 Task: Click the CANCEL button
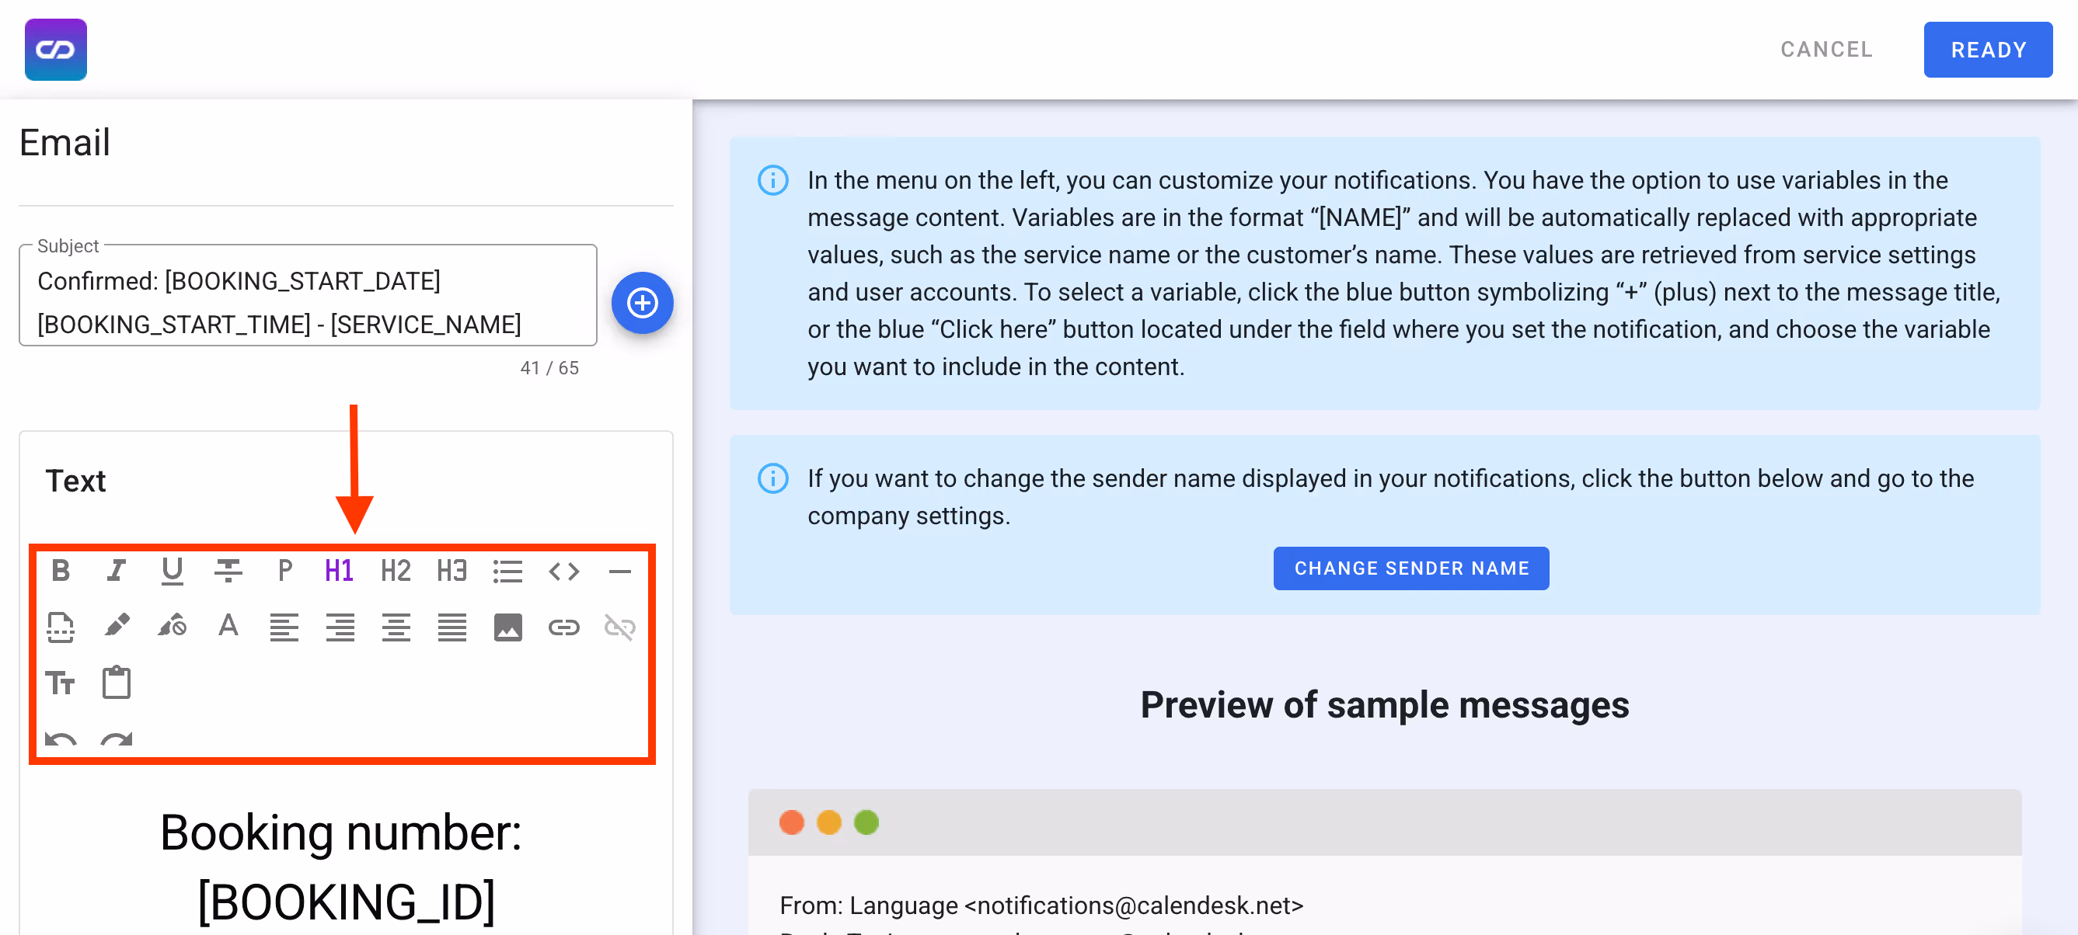[1826, 50]
